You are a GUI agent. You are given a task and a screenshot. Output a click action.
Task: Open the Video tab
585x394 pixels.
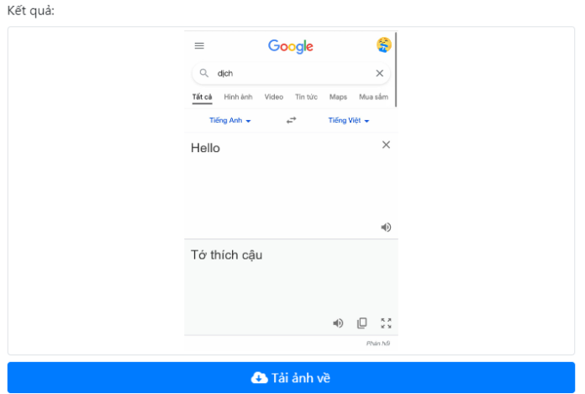[274, 97]
